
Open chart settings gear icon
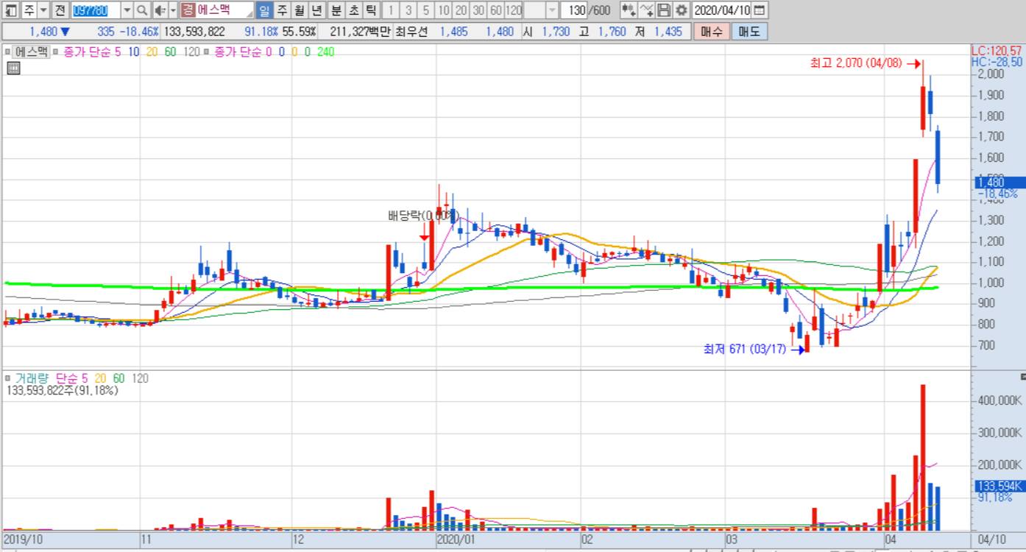[682, 10]
